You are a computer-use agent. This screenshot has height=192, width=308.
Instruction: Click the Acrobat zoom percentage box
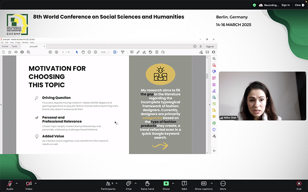tap(104, 52)
